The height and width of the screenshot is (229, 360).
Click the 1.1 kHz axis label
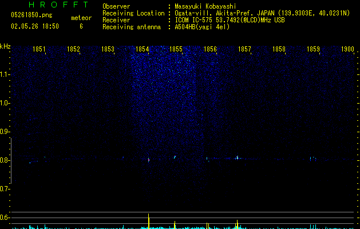click(x=5, y=74)
